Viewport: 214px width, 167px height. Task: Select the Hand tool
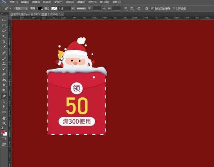pyautogui.click(x=4, y=118)
